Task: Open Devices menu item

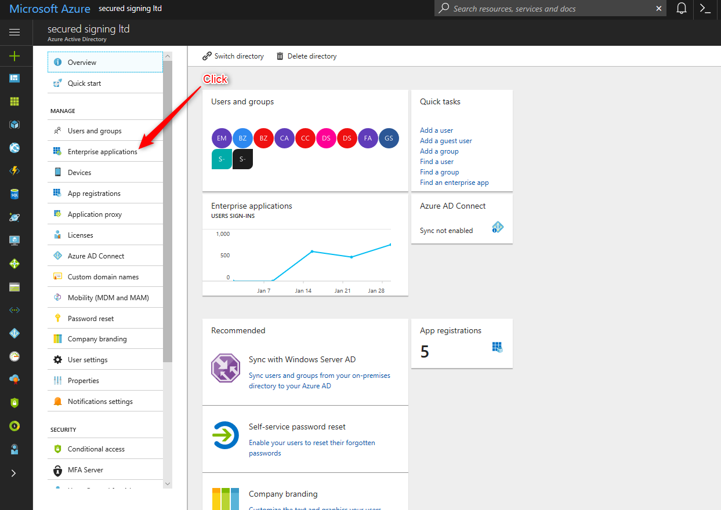Action: click(x=105, y=172)
